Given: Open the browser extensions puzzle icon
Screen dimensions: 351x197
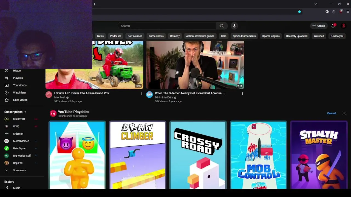Looking at the screenshot, I should coord(334,12).
